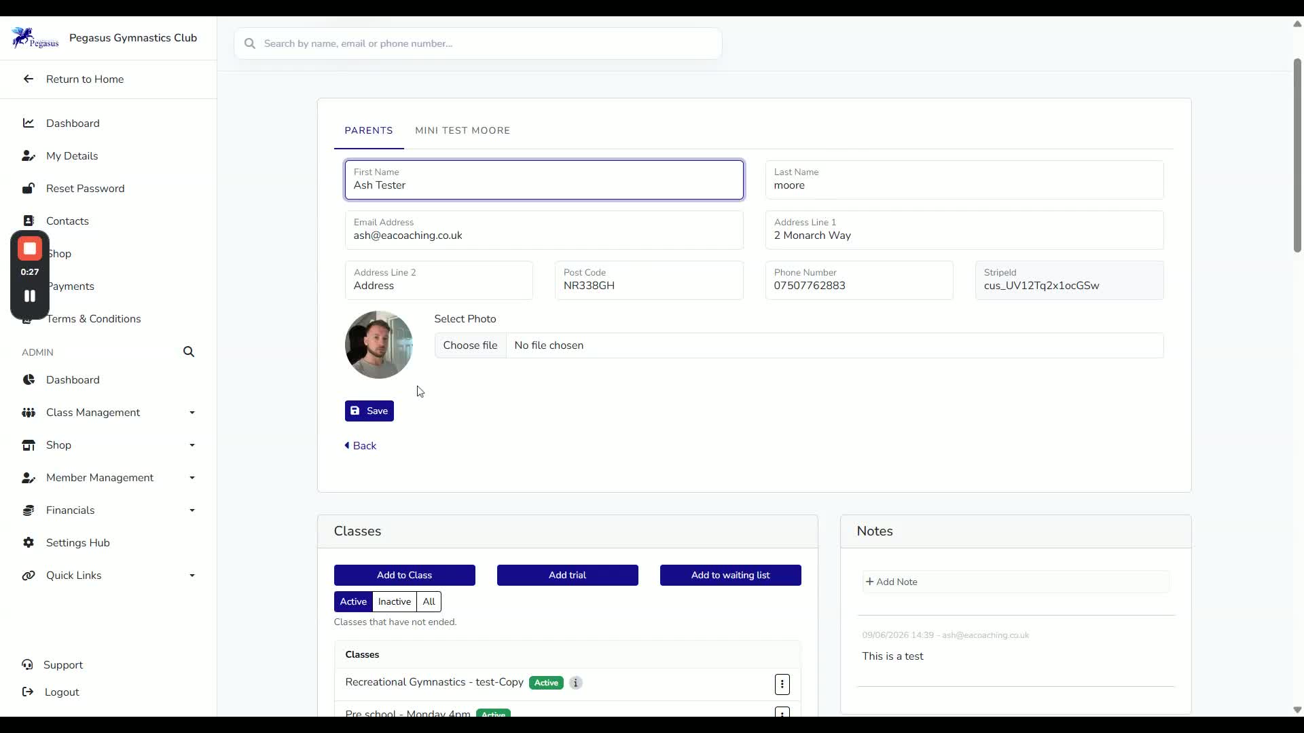
Task: Show Active classes filter
Action: tap(353, 601)
